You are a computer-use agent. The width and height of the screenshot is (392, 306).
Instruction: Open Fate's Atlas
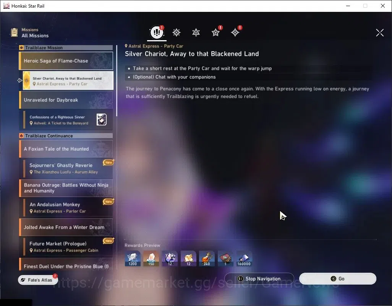[38, 280]
